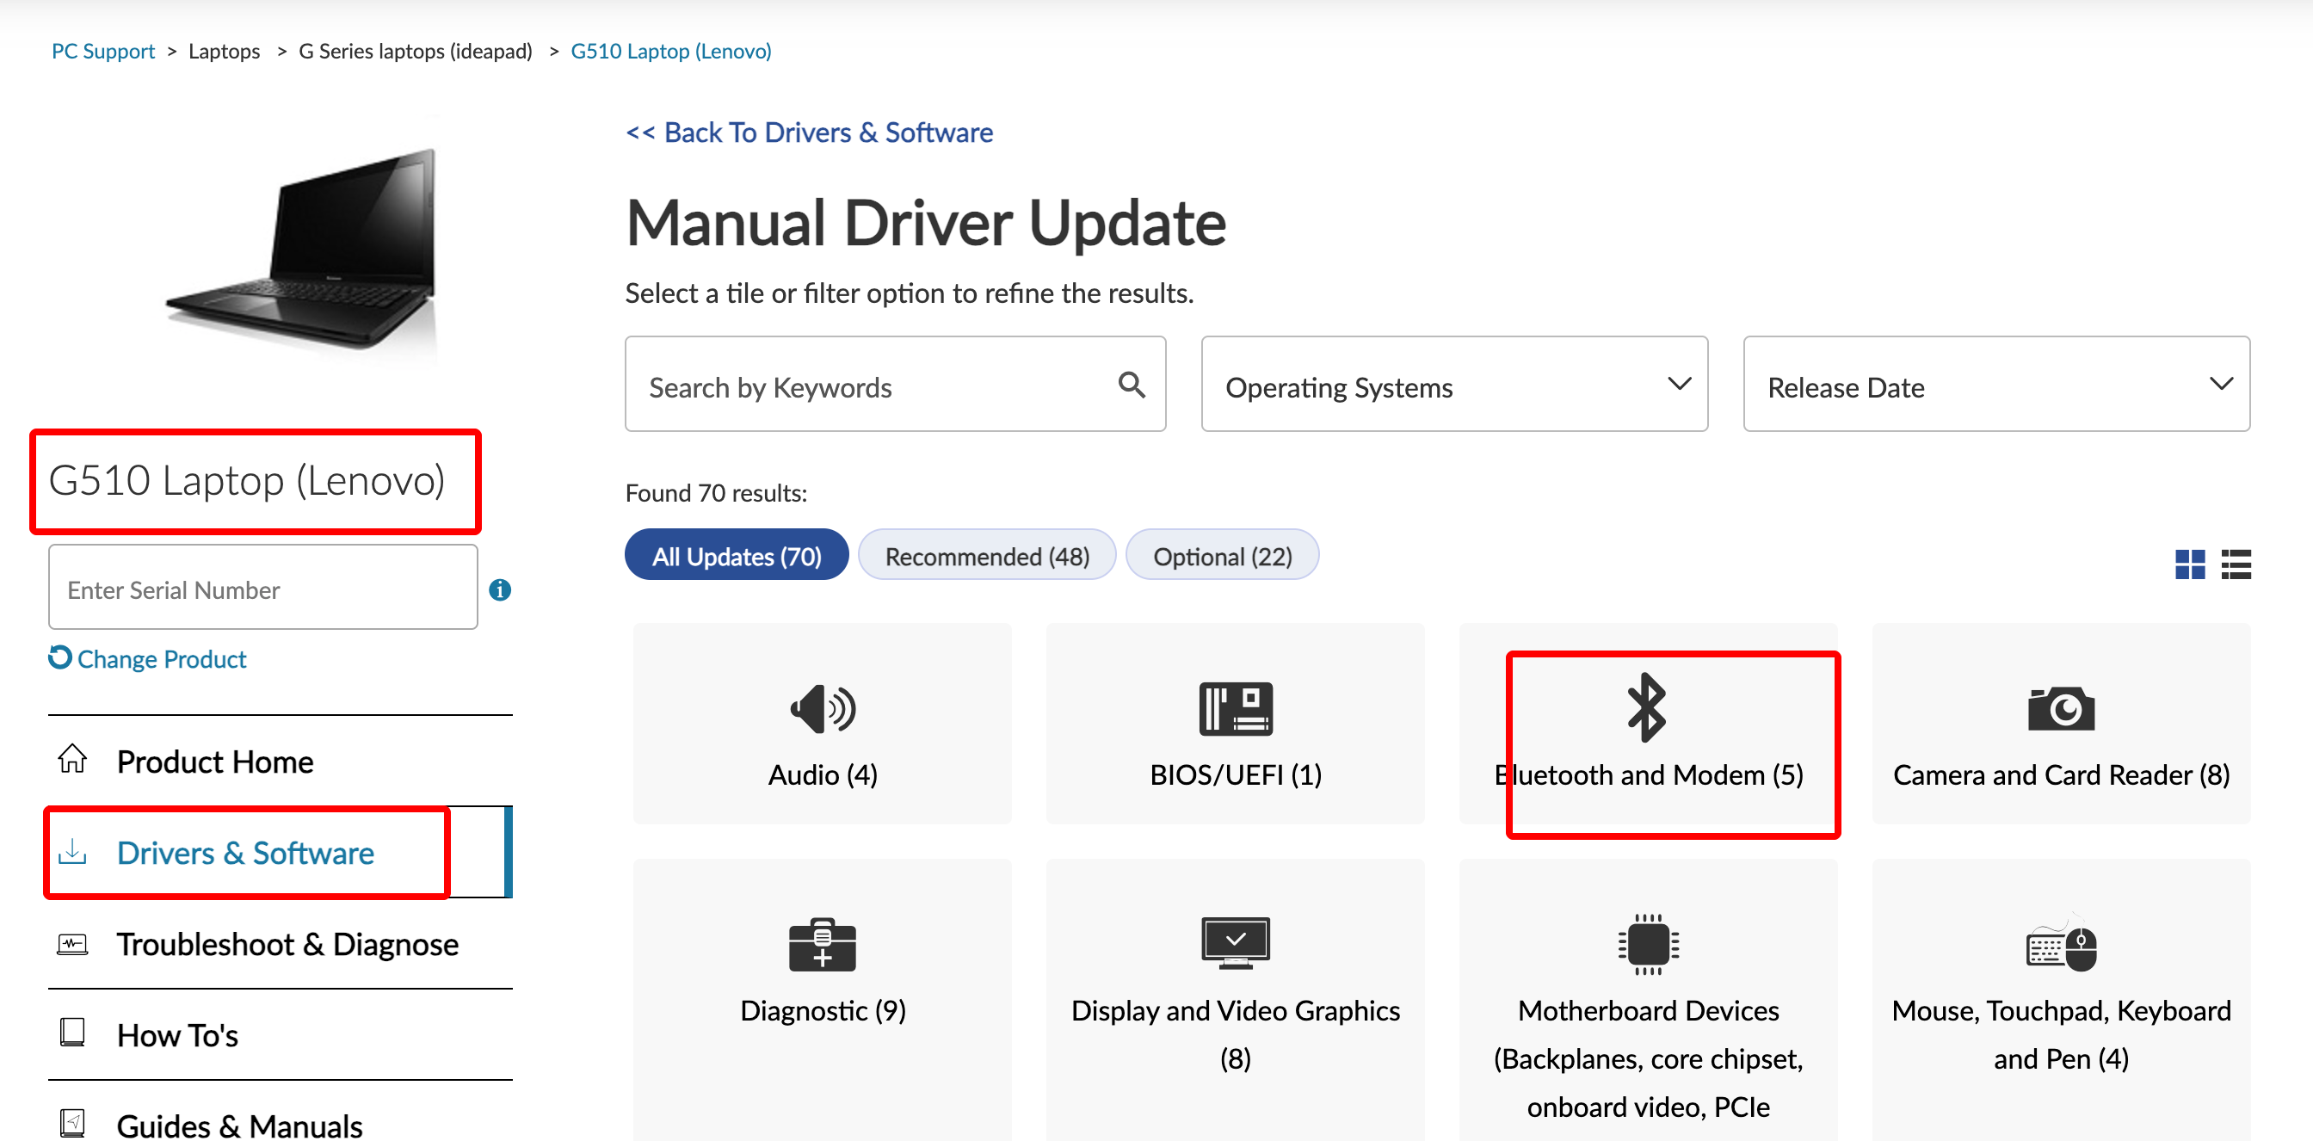
Task: Click the Camera icon
Action: (x=2061, y=708)
